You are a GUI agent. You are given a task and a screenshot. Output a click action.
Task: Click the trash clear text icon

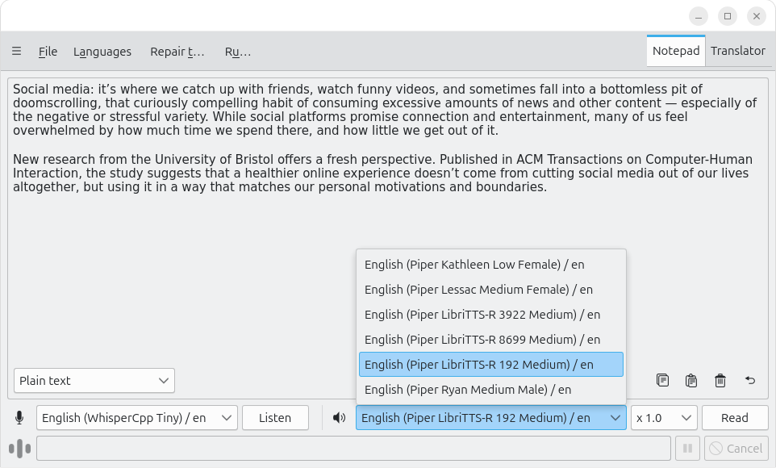(720, 380)
